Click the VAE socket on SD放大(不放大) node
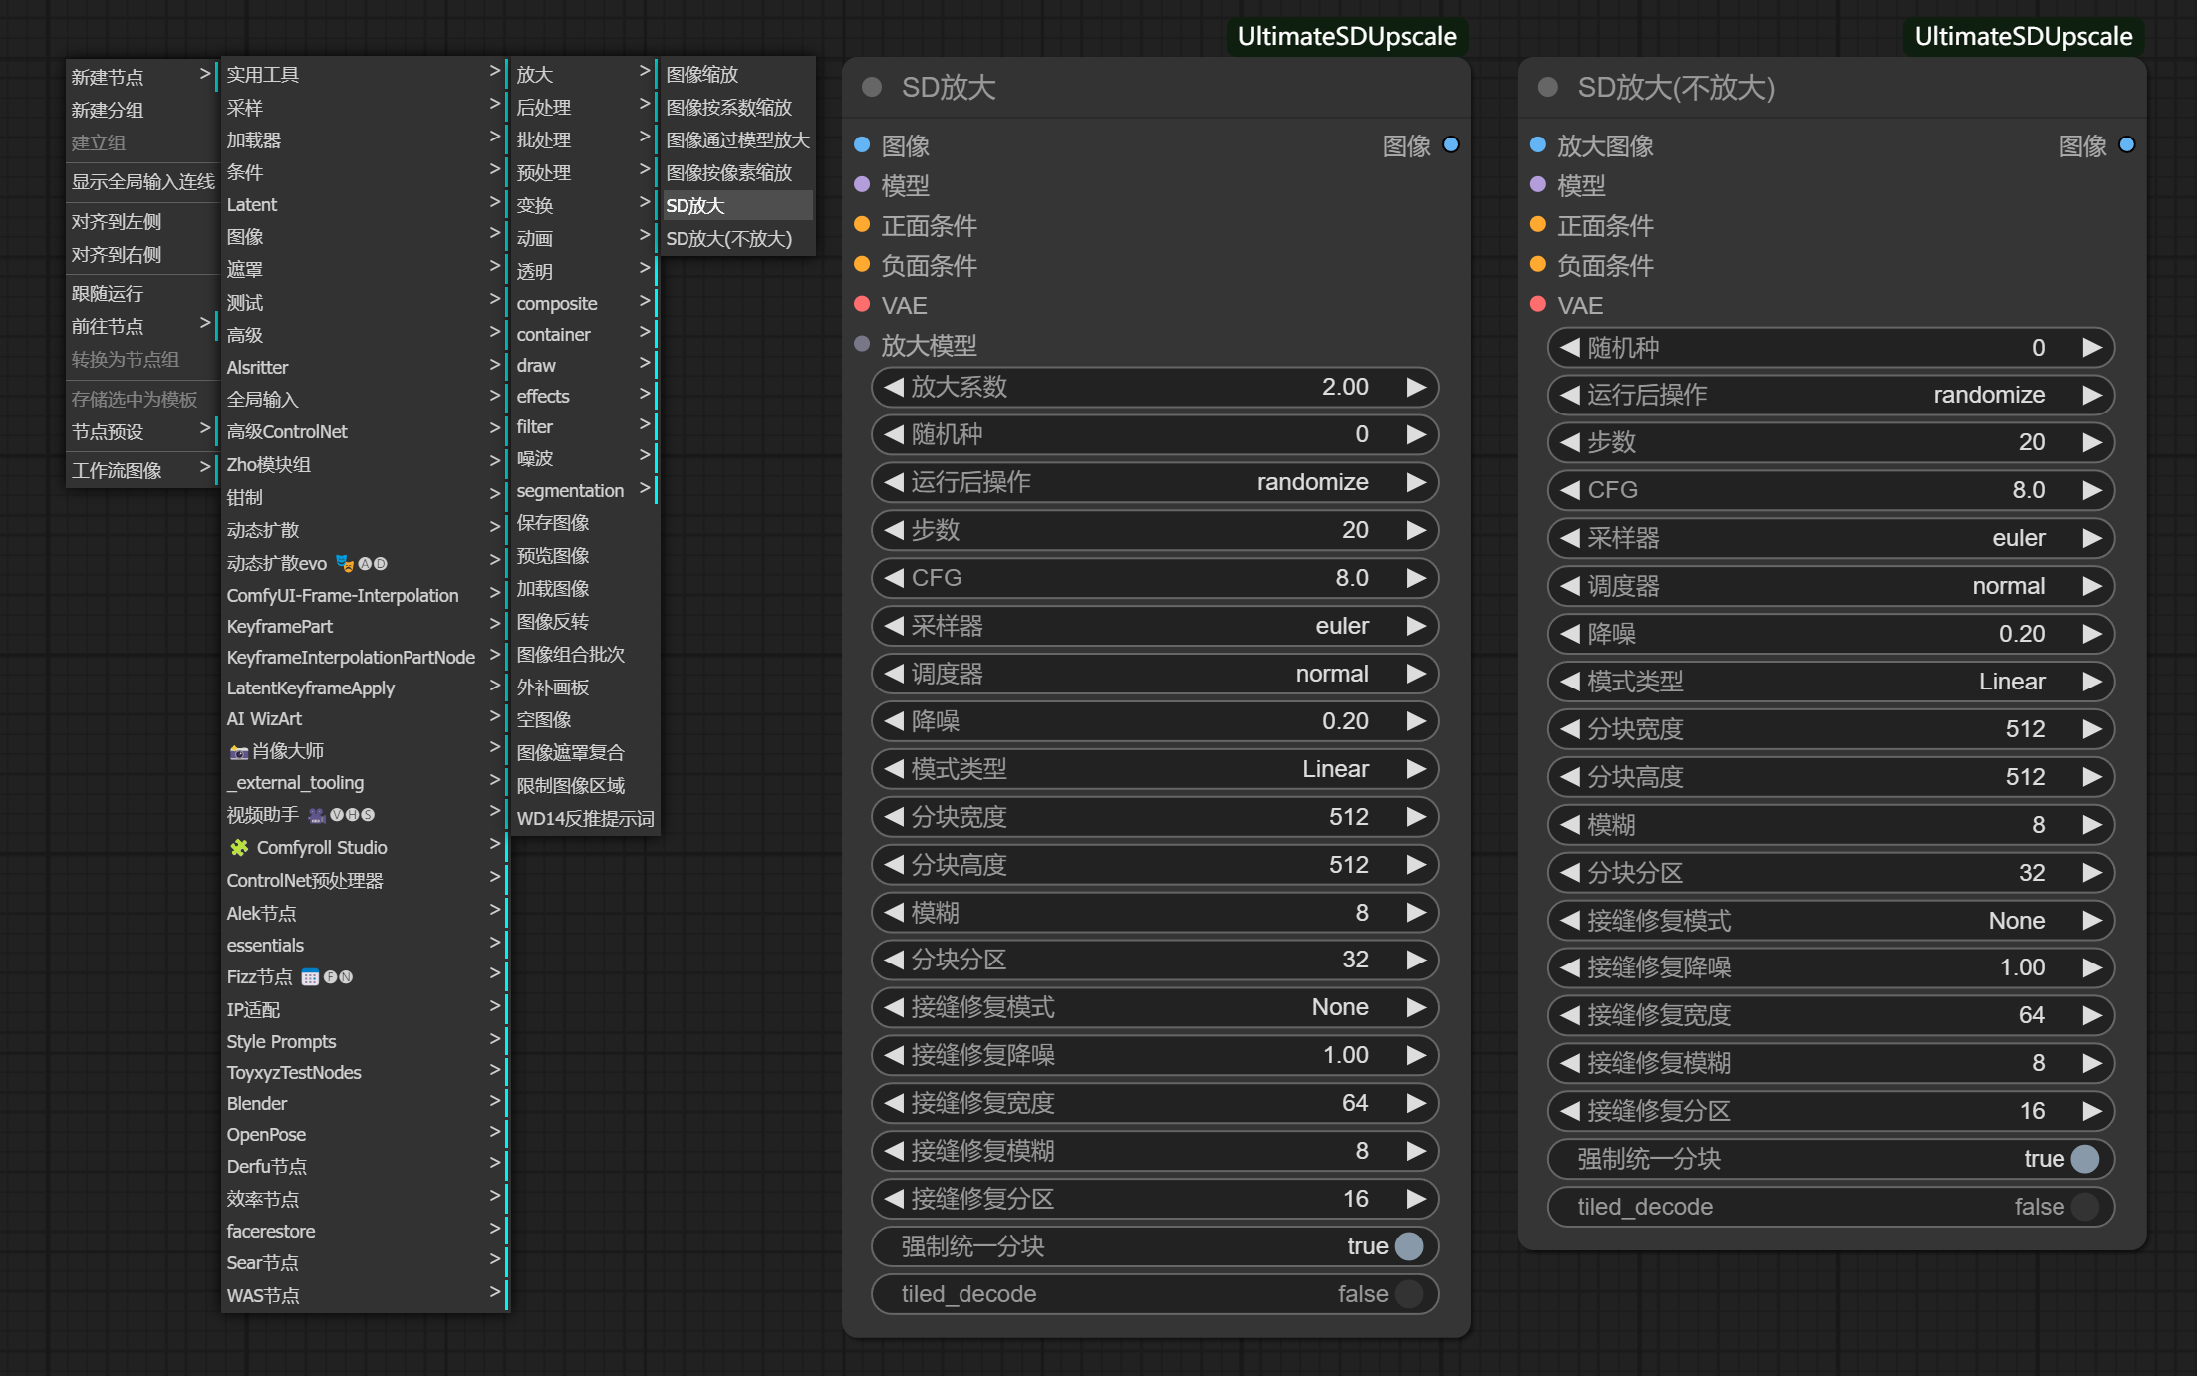2197x1376 pixels. click(x=1538, y=305)
